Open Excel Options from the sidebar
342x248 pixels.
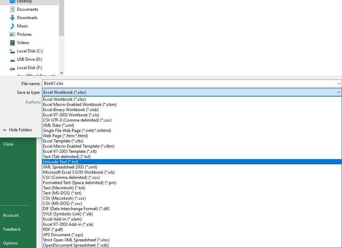(10, 243)
